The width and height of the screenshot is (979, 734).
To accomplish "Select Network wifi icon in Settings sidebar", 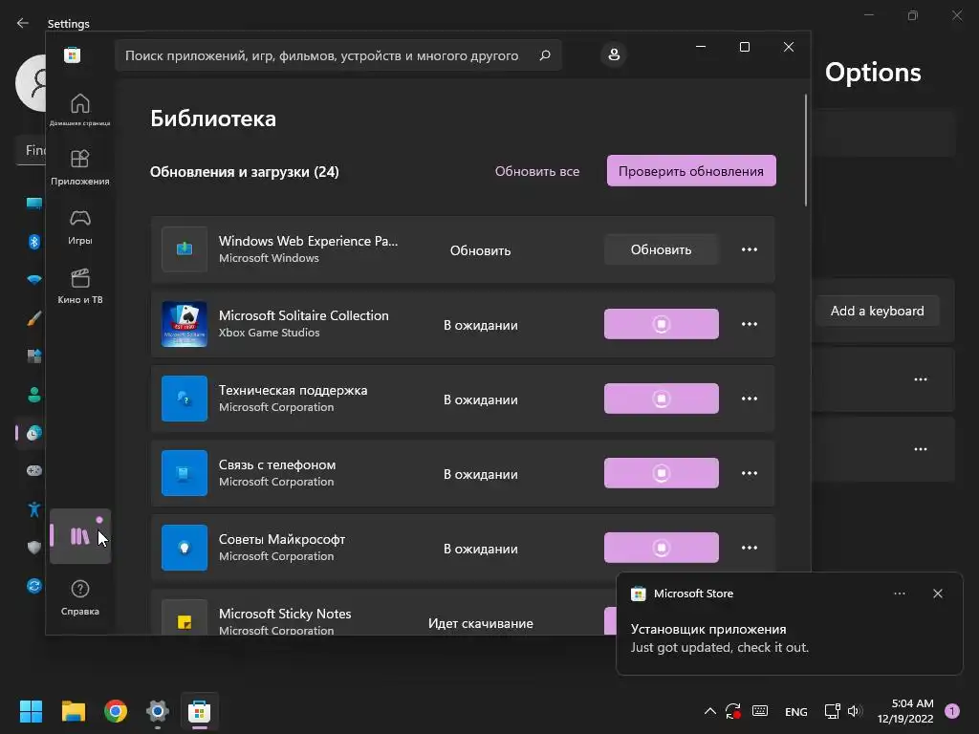I will [x=34, y=280].
